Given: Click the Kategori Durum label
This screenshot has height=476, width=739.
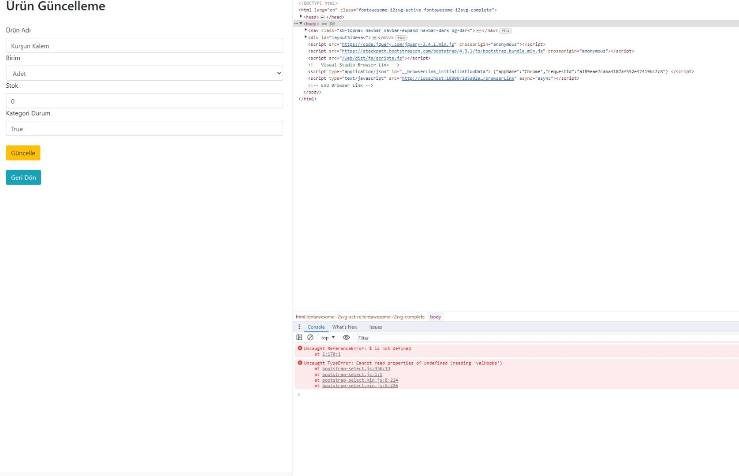Looking at the screenshot, I should tap(28, 113).
